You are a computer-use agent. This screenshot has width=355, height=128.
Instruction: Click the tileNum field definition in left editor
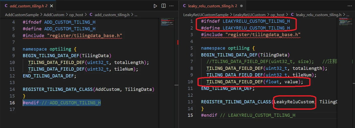click(83, 69)
